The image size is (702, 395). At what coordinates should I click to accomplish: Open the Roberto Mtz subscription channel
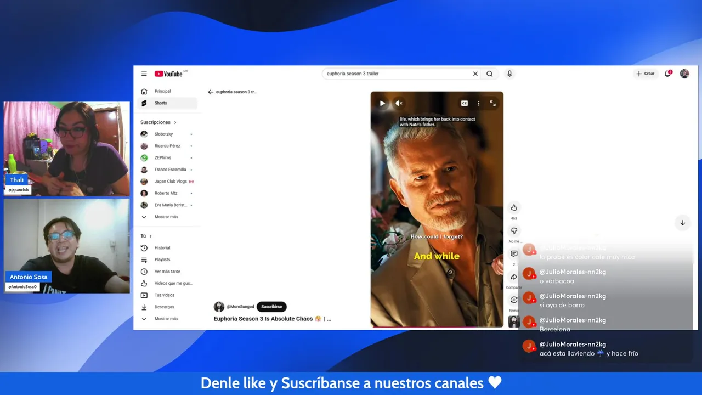click(166, 193)
